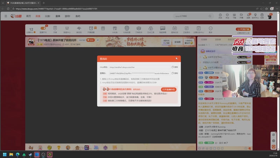280x158 pixels.
Task: Open 开播 start-streaming icon
Action: pos(241,16)
